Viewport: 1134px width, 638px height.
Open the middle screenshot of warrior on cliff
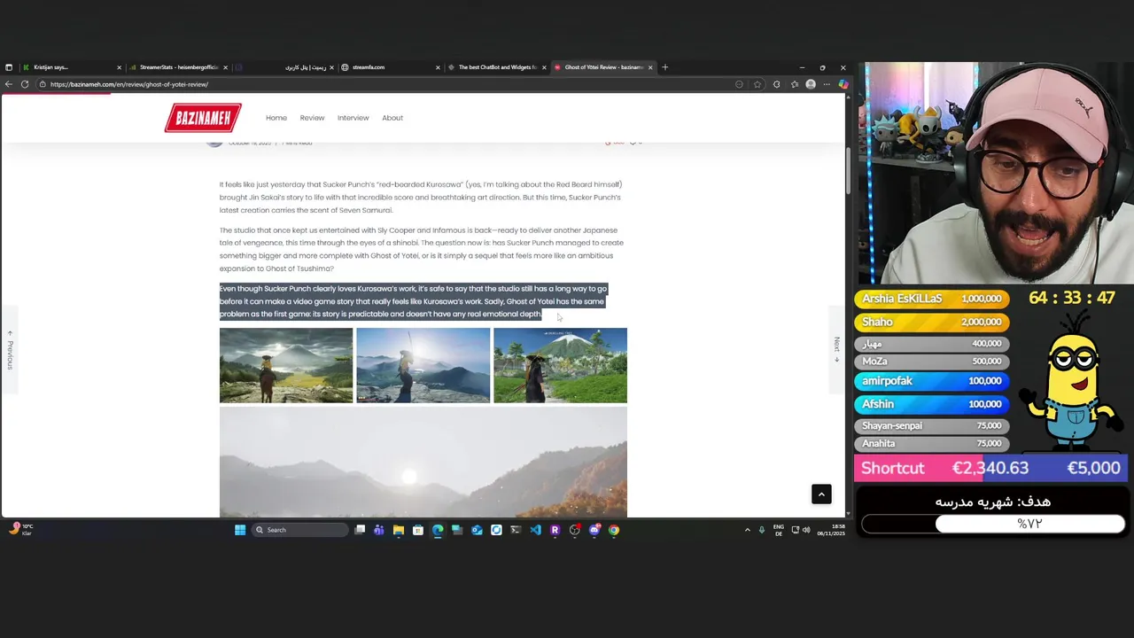click(423, 365)
